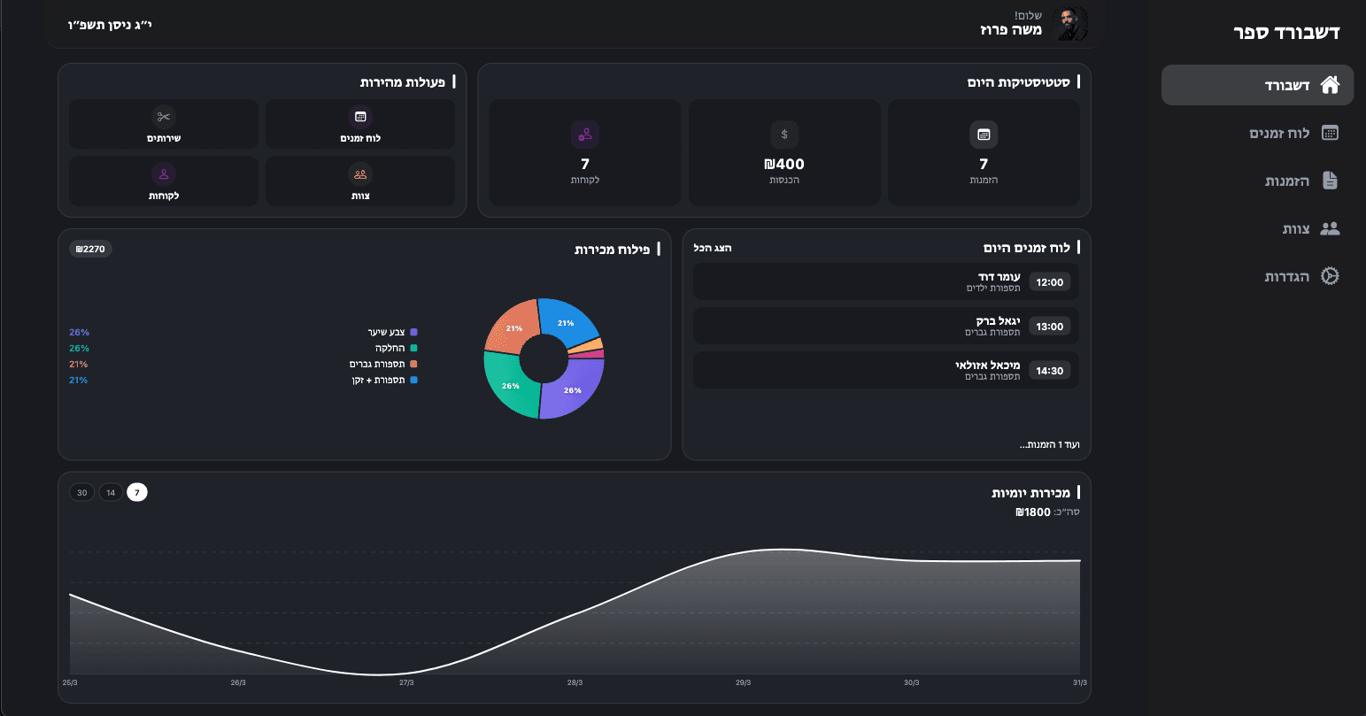Expand ועוד 1 הזמנות to see more
This screenshot has height=716, width=1366.
point(1049,444)
